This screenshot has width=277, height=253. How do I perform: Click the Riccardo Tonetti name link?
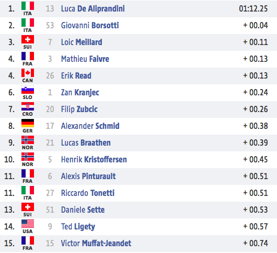(x=88, y=193)
